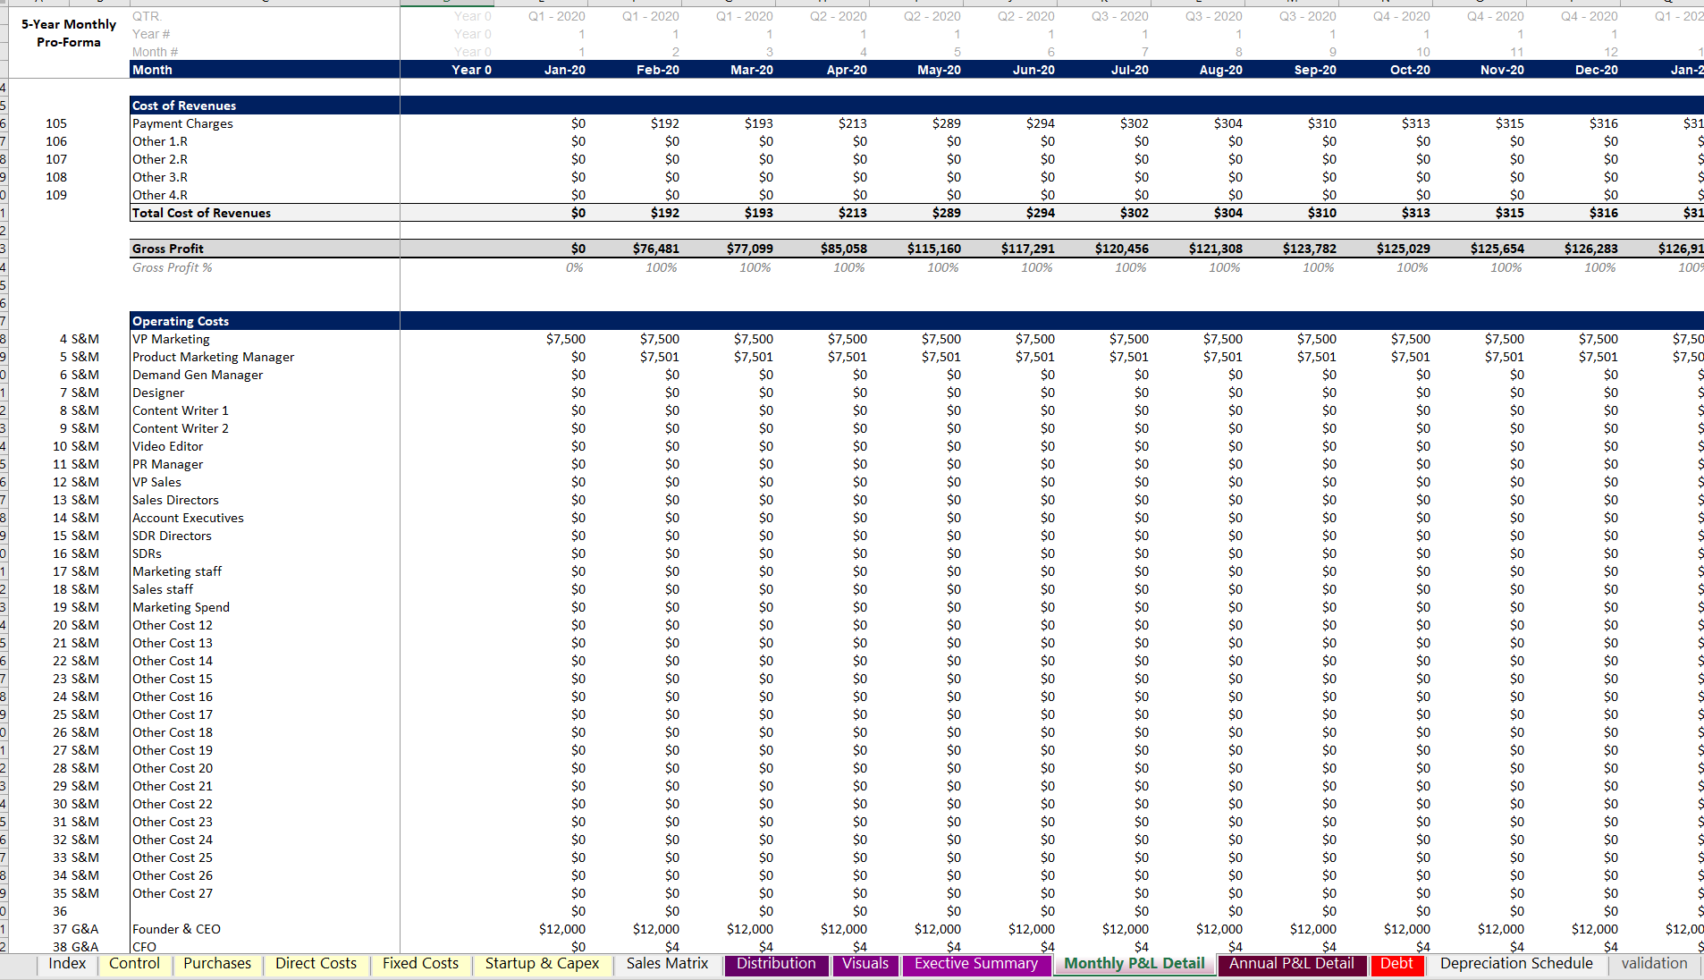Select Total Cost of Revenues $316
1704x980 pixels.
point(1604,213)
